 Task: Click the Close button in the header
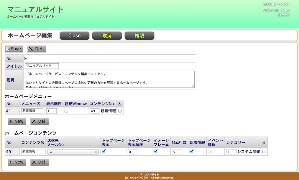pyautogui.click(x=75, y=36)
